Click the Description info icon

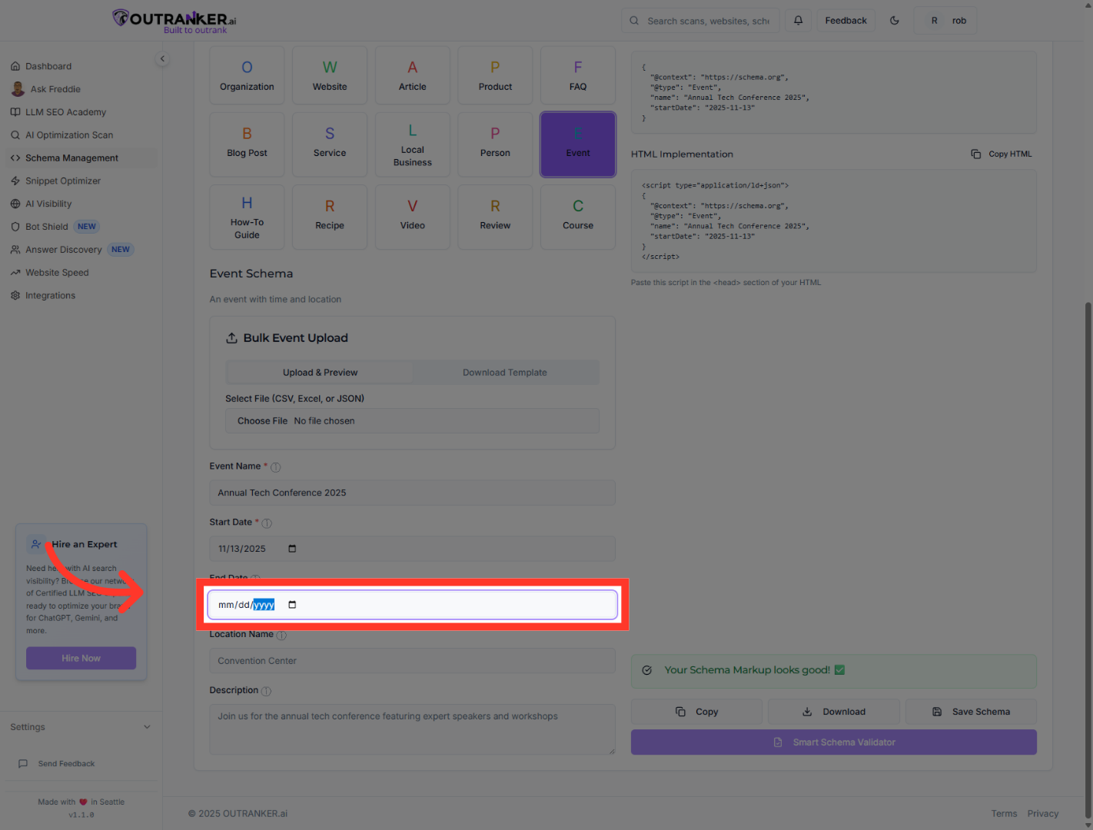tap(266, 691)
